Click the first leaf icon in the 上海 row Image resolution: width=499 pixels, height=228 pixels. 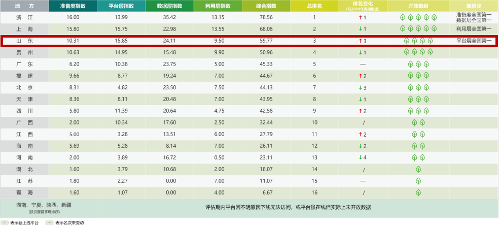(403, 29)
